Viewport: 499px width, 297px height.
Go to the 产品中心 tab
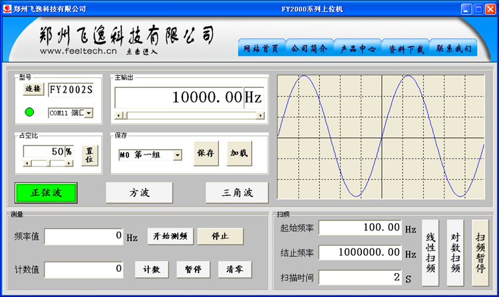358,49
